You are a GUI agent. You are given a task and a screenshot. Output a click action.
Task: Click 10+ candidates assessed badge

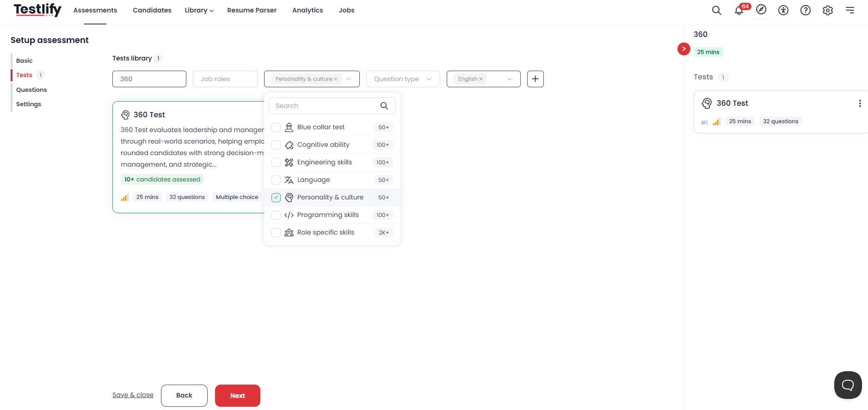coord(162,179)
